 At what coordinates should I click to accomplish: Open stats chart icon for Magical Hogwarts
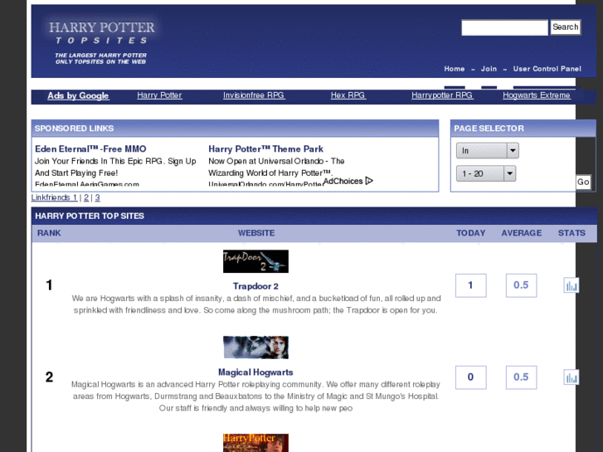point(571,377)
